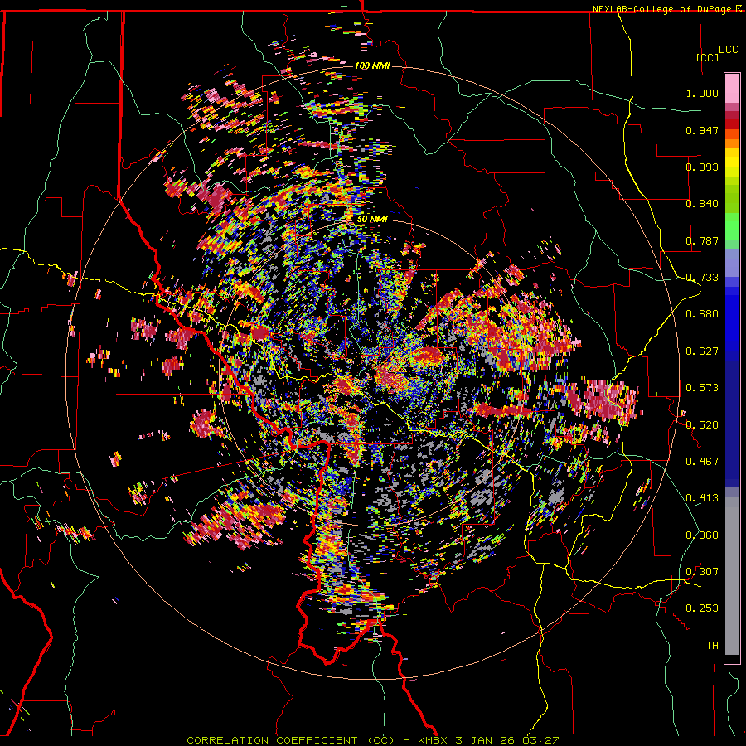Viewport: 746px width, 746px height.
Task: Select the DCC product label
Action: point(728,50)
